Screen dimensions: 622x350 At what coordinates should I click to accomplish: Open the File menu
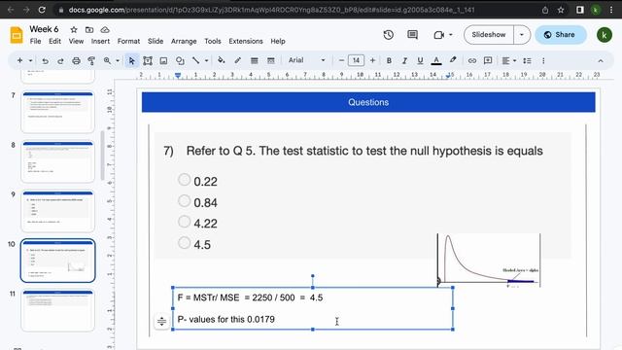click(x=35, y=41)
